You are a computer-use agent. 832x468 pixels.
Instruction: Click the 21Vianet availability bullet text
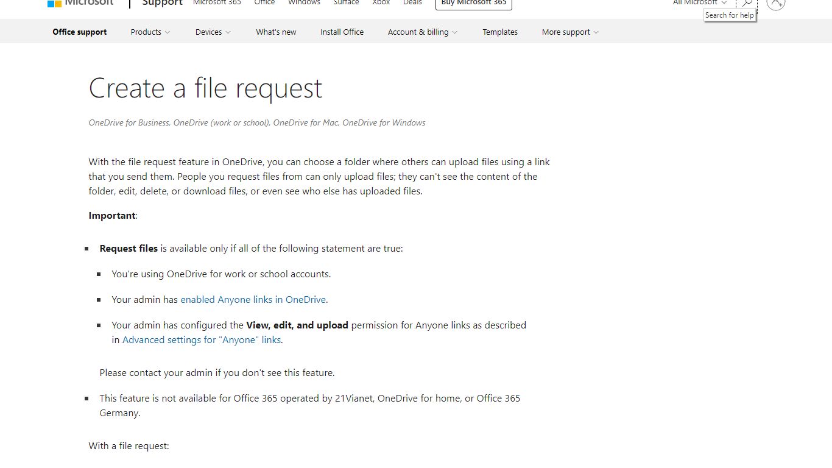tap(310, 405)
